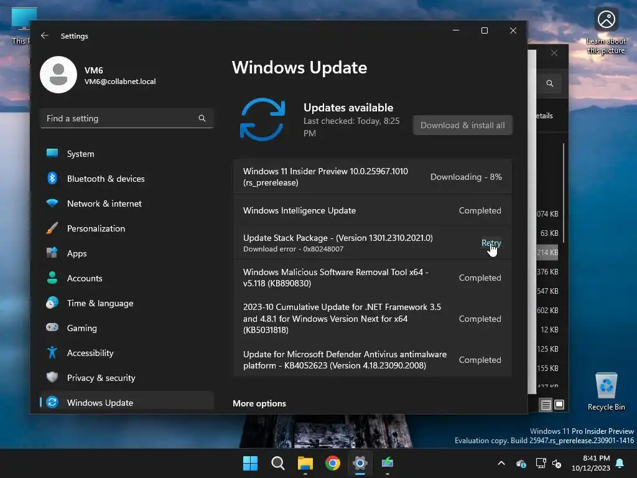Click the Accessibility figure icon
The image size is (637, 478).
click(52, 352)
